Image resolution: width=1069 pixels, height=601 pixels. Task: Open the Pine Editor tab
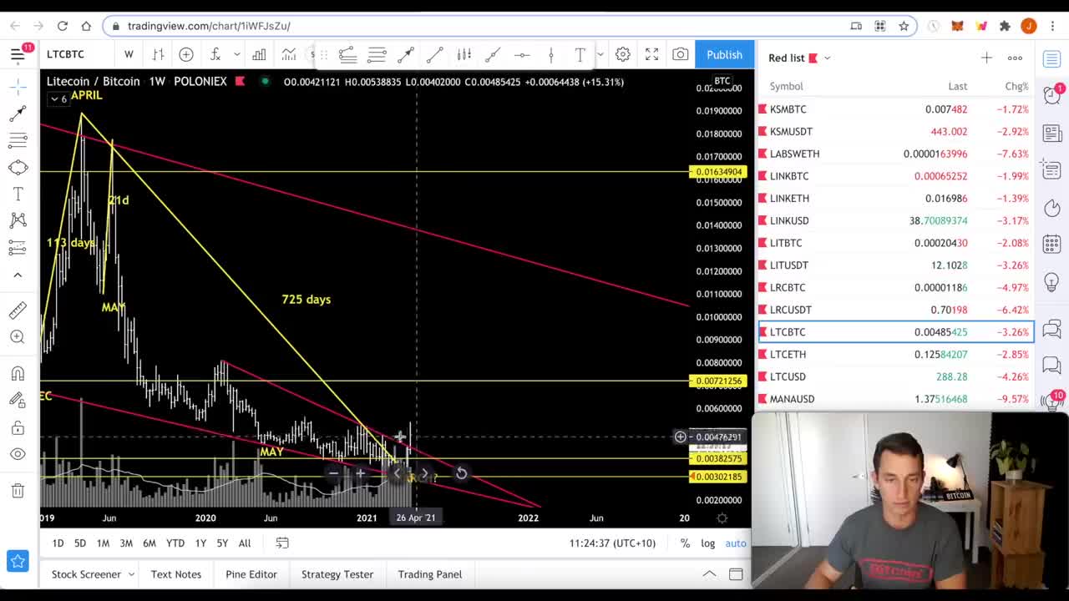[251, 574]
